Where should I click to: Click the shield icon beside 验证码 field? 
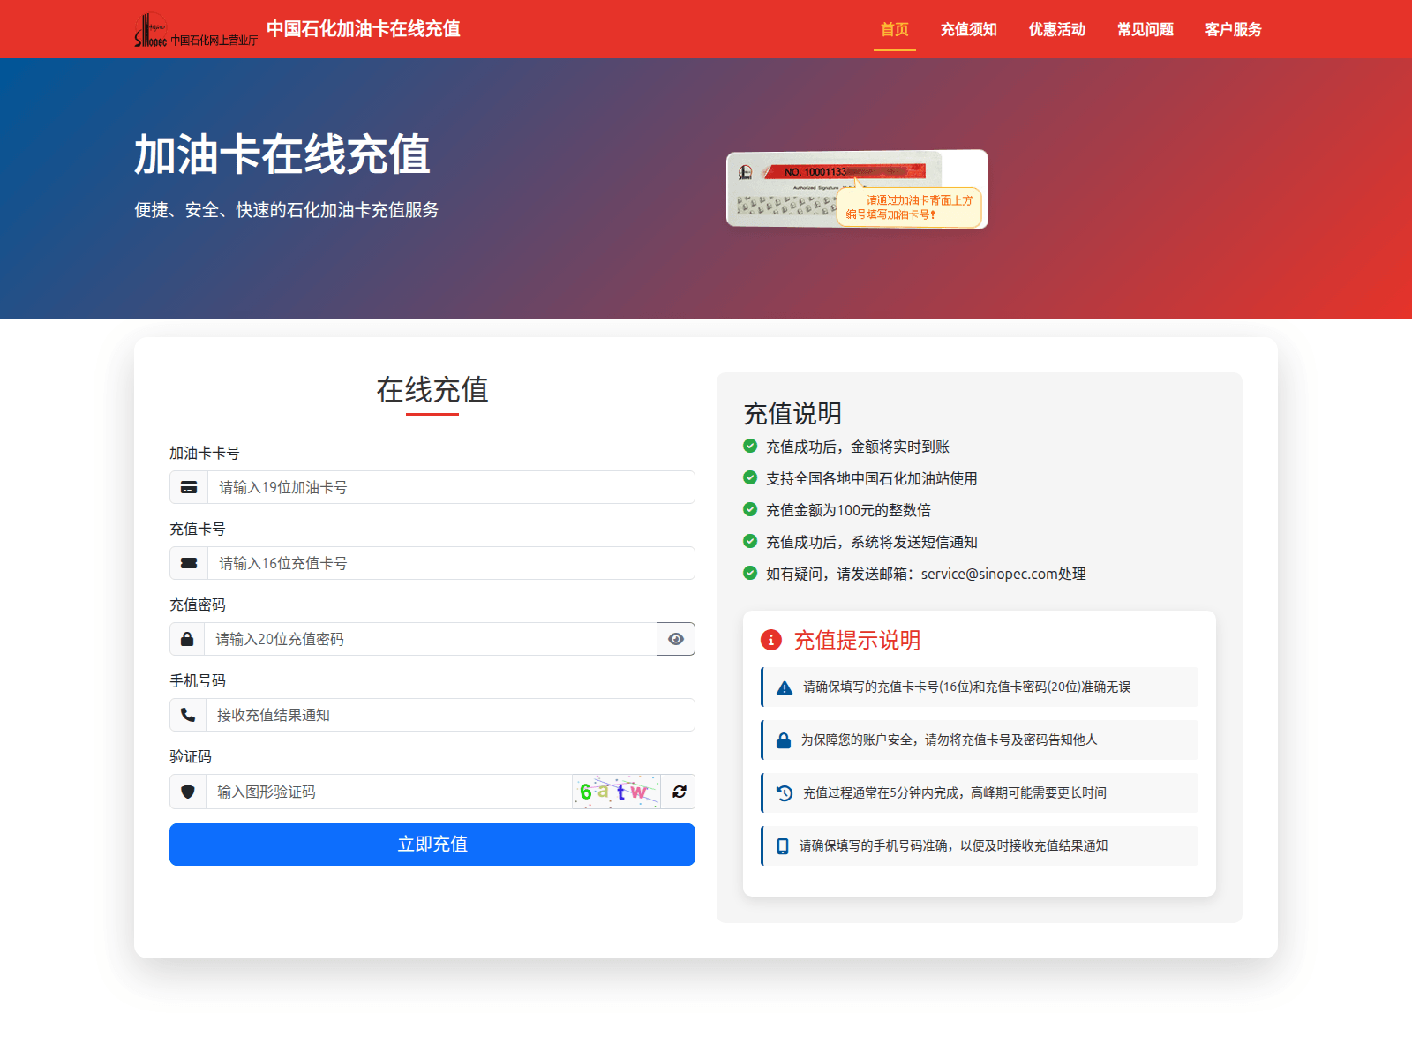188,792
